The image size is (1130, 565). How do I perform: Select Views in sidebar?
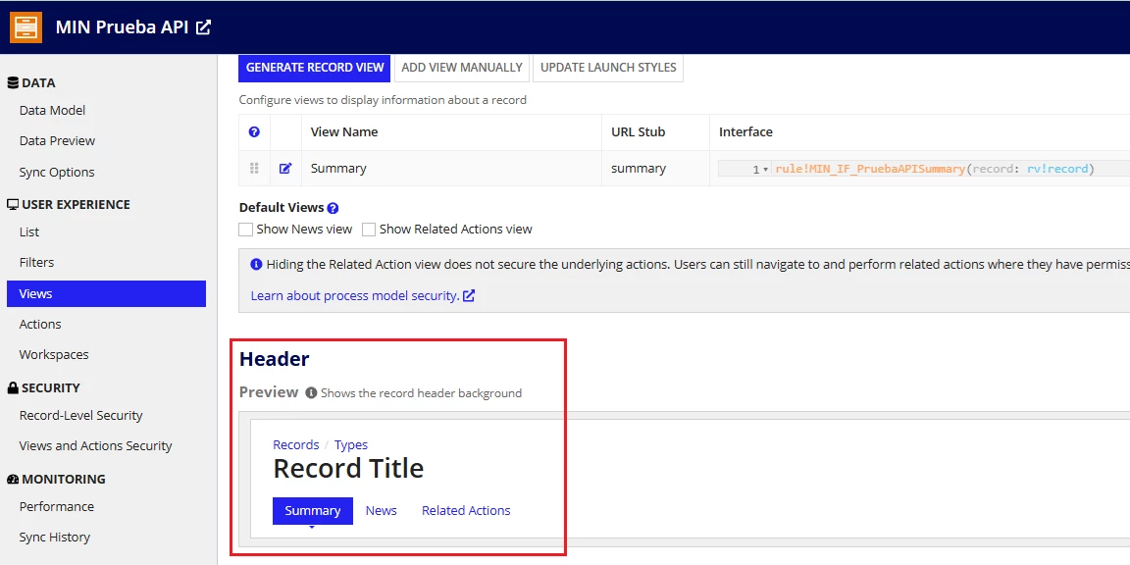click(x=107, y=294)
